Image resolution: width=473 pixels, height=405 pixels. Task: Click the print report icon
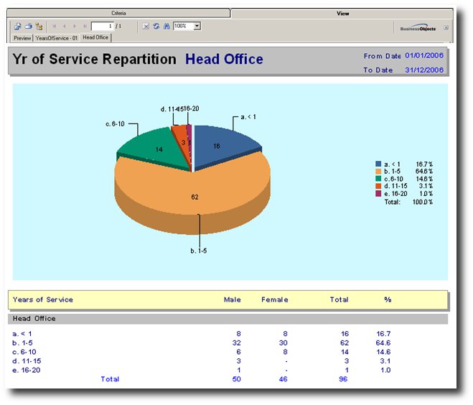click(x=28, y=26)
